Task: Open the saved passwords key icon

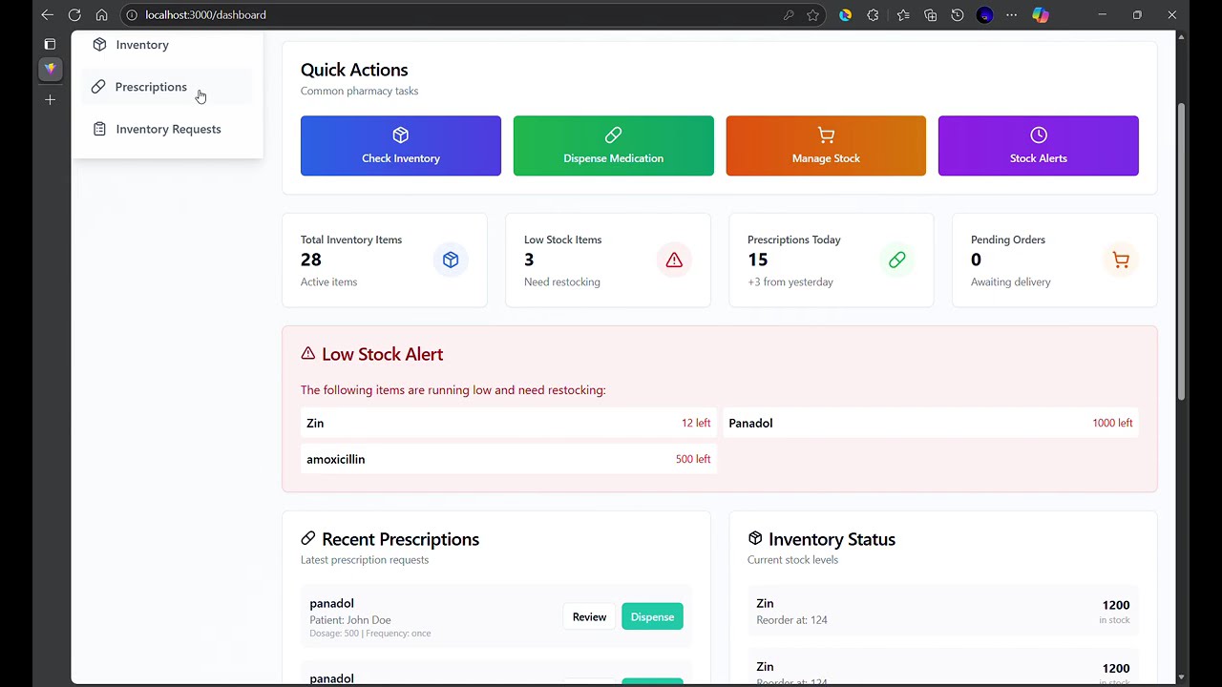Action: tap(789, 15)
